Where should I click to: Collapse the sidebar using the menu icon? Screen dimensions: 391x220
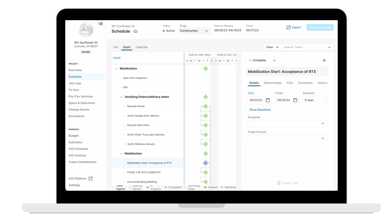click(x=100, y=24)
